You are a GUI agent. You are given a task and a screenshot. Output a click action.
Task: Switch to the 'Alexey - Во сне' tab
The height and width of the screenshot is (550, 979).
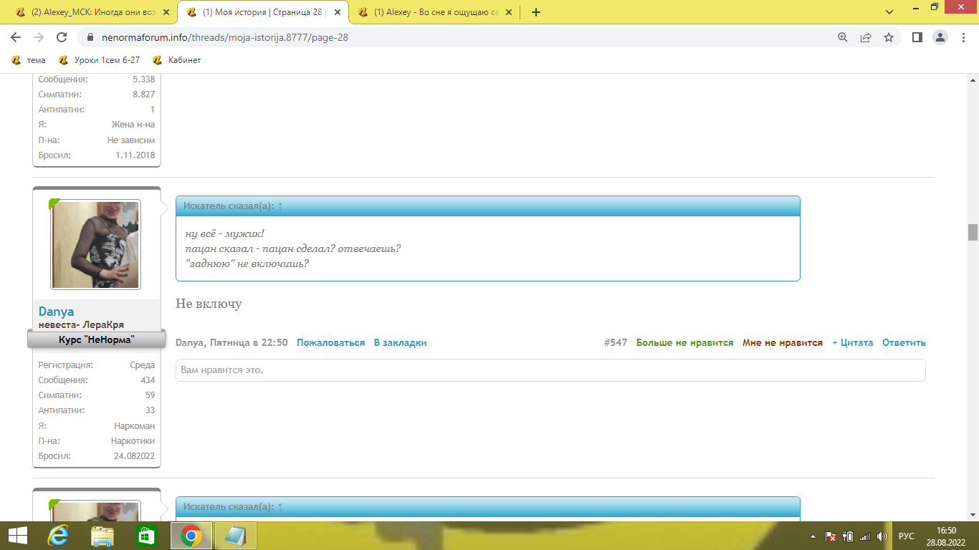(434, 12)
